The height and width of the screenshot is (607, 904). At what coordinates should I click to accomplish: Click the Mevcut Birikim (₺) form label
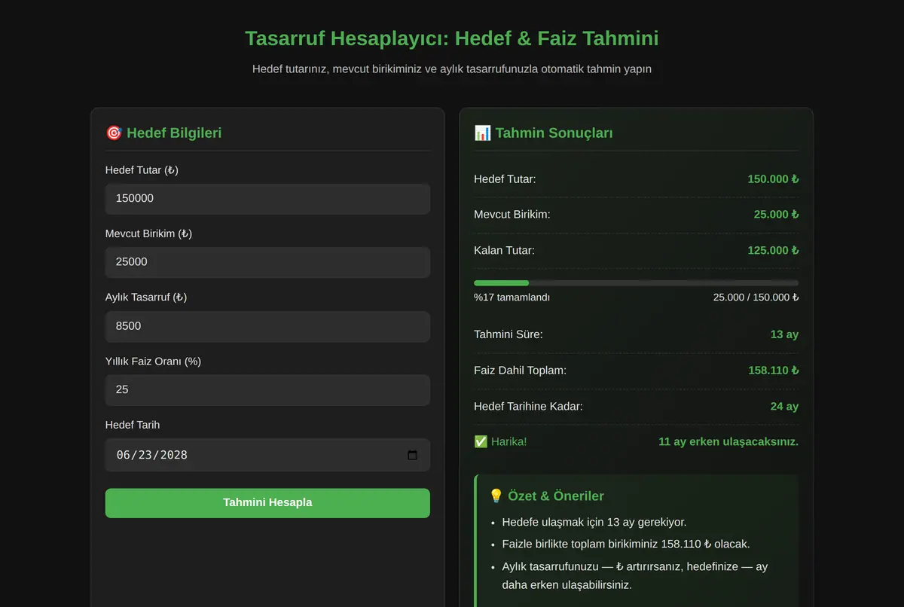(148, 234)
